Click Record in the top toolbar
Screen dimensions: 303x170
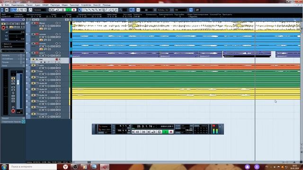click(x=74, y=10)
